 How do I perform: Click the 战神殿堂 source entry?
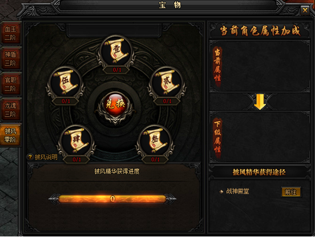pos(237,191)
